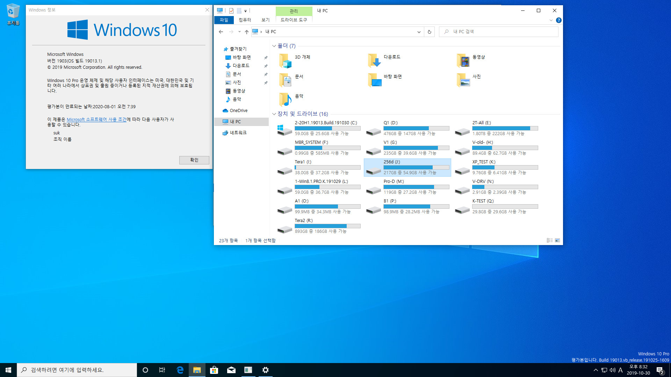
Task: Open the notification center icon
Action: pyautogui.click(x=660, y=370)
